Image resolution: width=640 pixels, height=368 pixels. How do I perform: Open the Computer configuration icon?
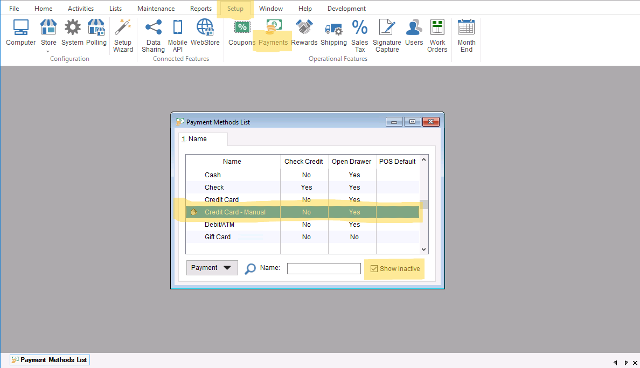coord(20,33)
